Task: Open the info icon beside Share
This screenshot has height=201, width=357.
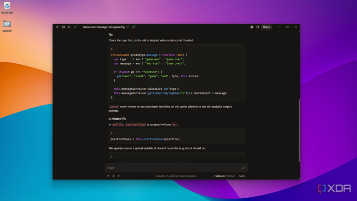Action: (x=251, y=27)
